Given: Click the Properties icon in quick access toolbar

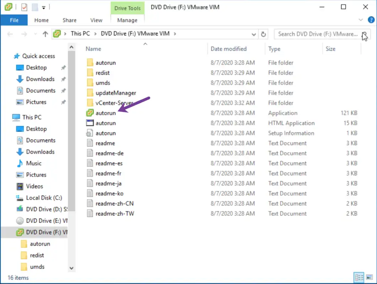Looking at the screenshot, I should click(x=24, y=7).
